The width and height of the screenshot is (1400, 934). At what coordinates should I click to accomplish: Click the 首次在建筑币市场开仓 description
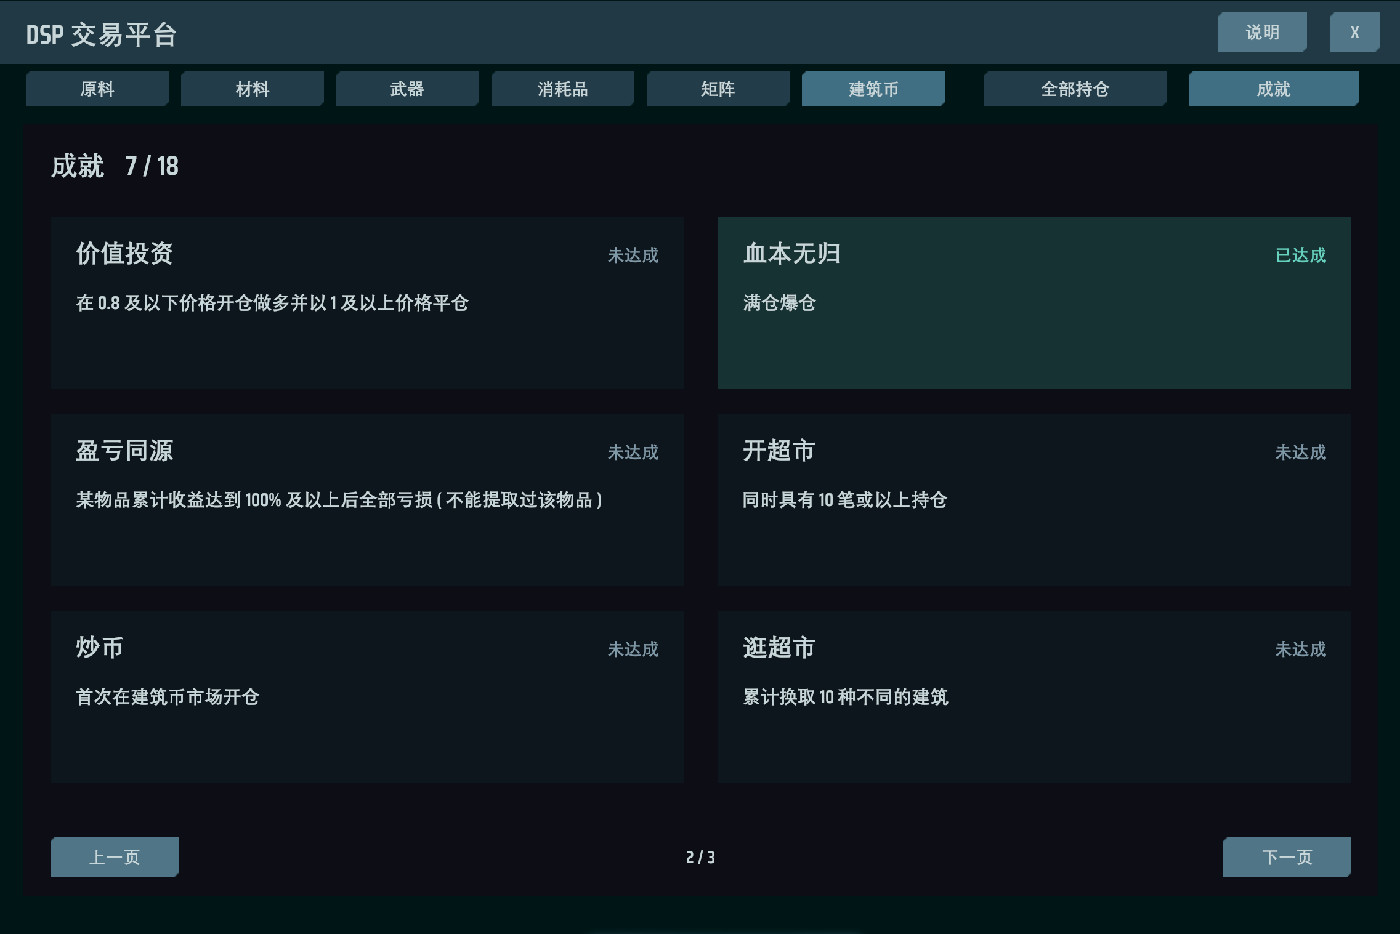pos(168,696)
